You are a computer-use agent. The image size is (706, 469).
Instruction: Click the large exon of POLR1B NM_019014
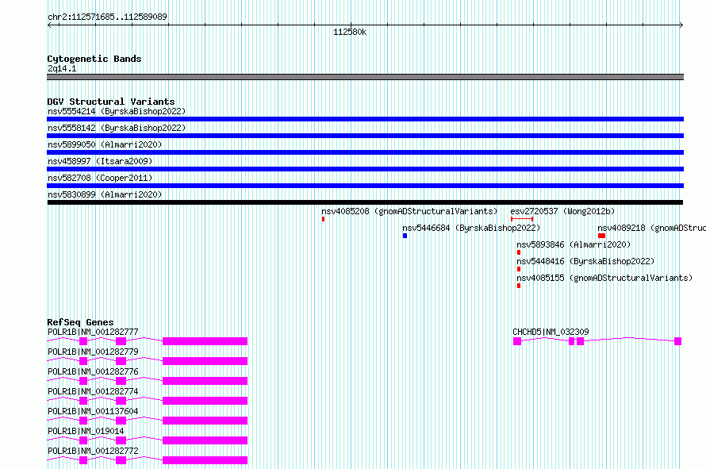[205, 440]
